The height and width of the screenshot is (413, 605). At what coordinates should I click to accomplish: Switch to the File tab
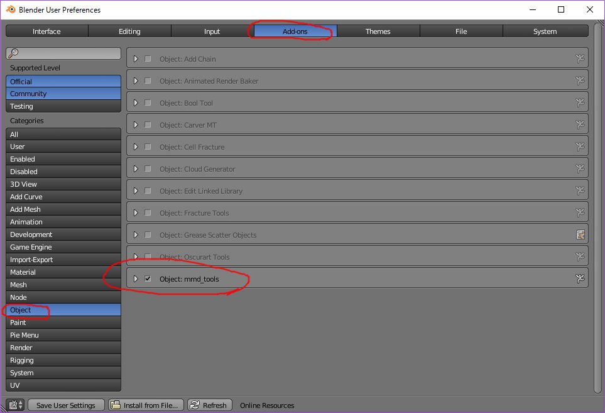(x=461, y=31)
